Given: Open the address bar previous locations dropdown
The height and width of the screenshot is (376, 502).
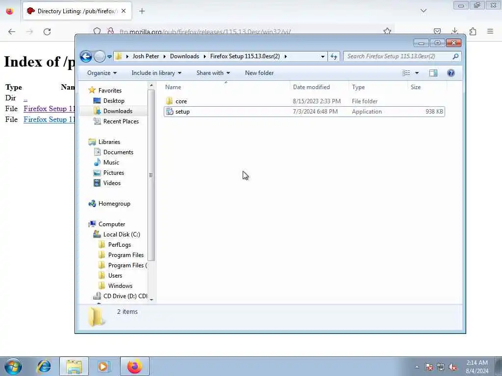Looking at the screenshot, I should [x=323, y=57].
